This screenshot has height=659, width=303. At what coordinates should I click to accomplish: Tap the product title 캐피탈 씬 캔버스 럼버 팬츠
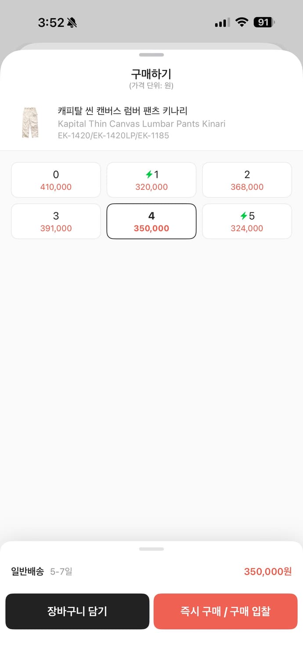pyautogui.click(x=123, y=111)
